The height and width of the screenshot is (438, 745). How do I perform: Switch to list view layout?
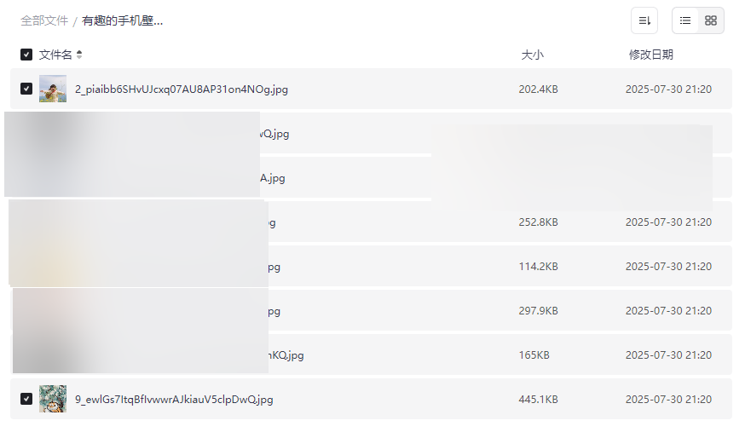(x=685, y=20)
